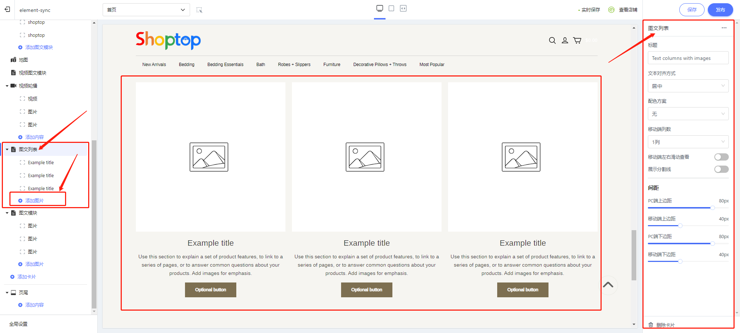
Task: Click the 地图 map icon in sidebar
Action: [x=13, y=60]
